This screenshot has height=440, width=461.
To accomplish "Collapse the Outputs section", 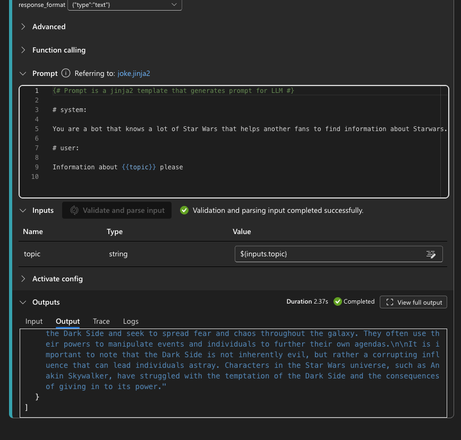I will [x=23, y=302].
